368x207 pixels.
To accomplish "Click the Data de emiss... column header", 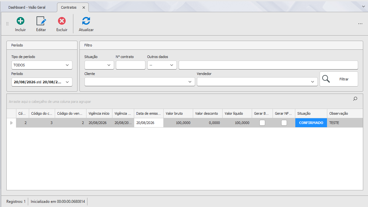I will point(149,113).
